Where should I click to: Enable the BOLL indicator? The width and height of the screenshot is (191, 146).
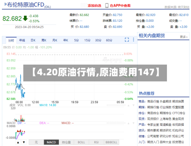coord(81,142)
